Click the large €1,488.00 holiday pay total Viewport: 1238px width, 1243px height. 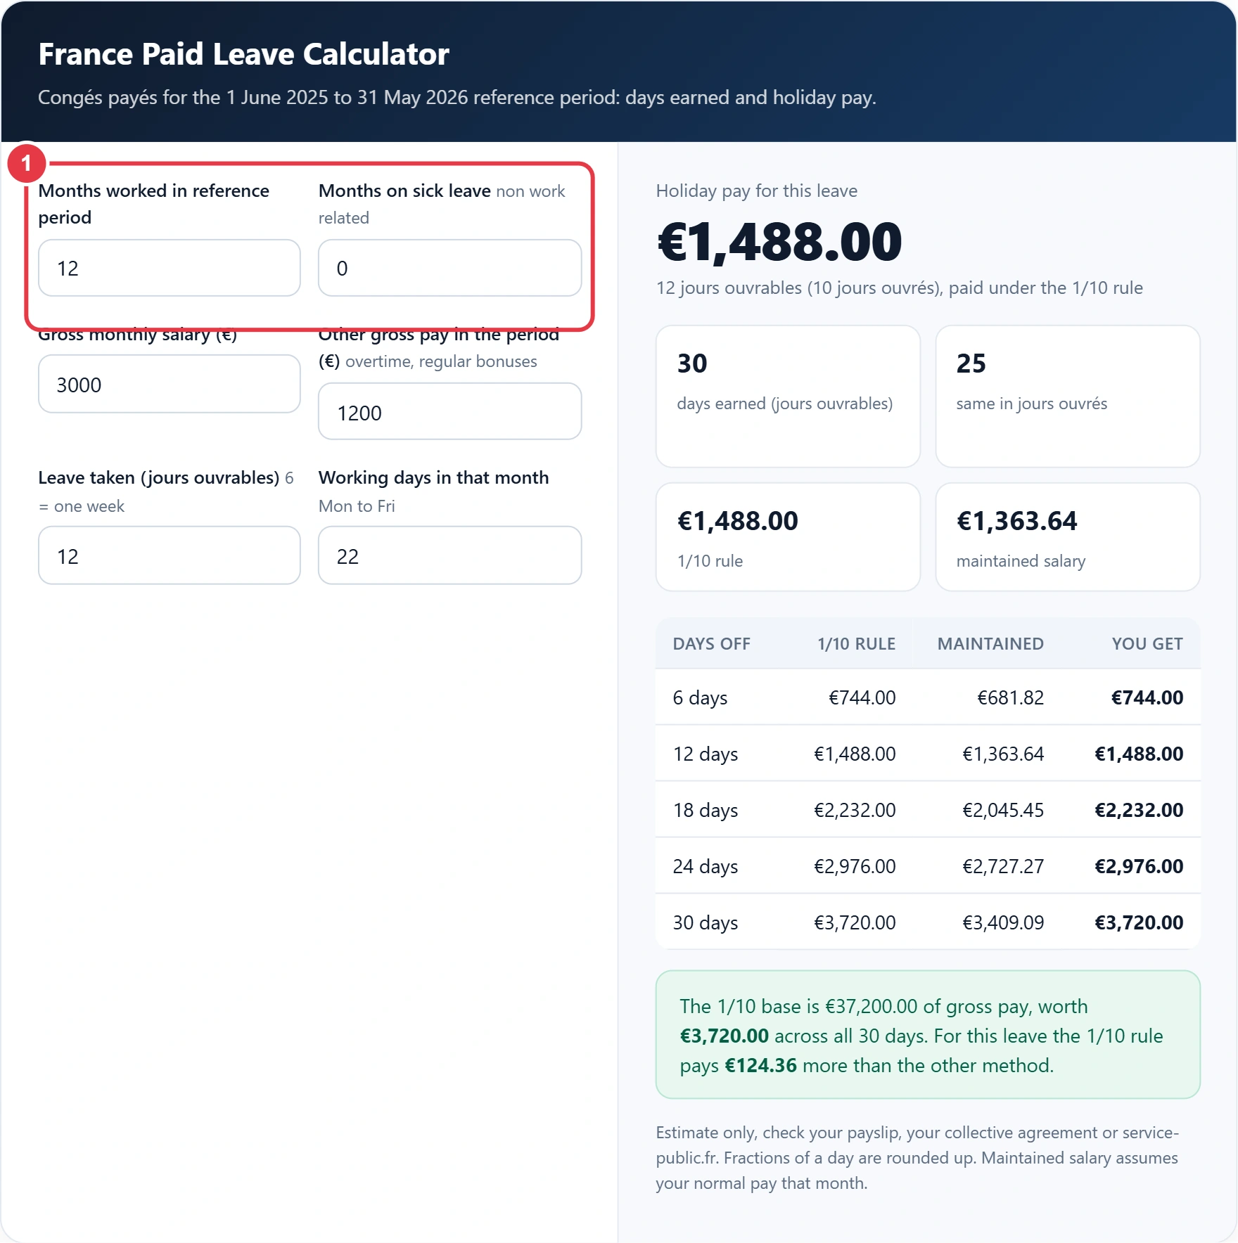[x=779, y=242]
